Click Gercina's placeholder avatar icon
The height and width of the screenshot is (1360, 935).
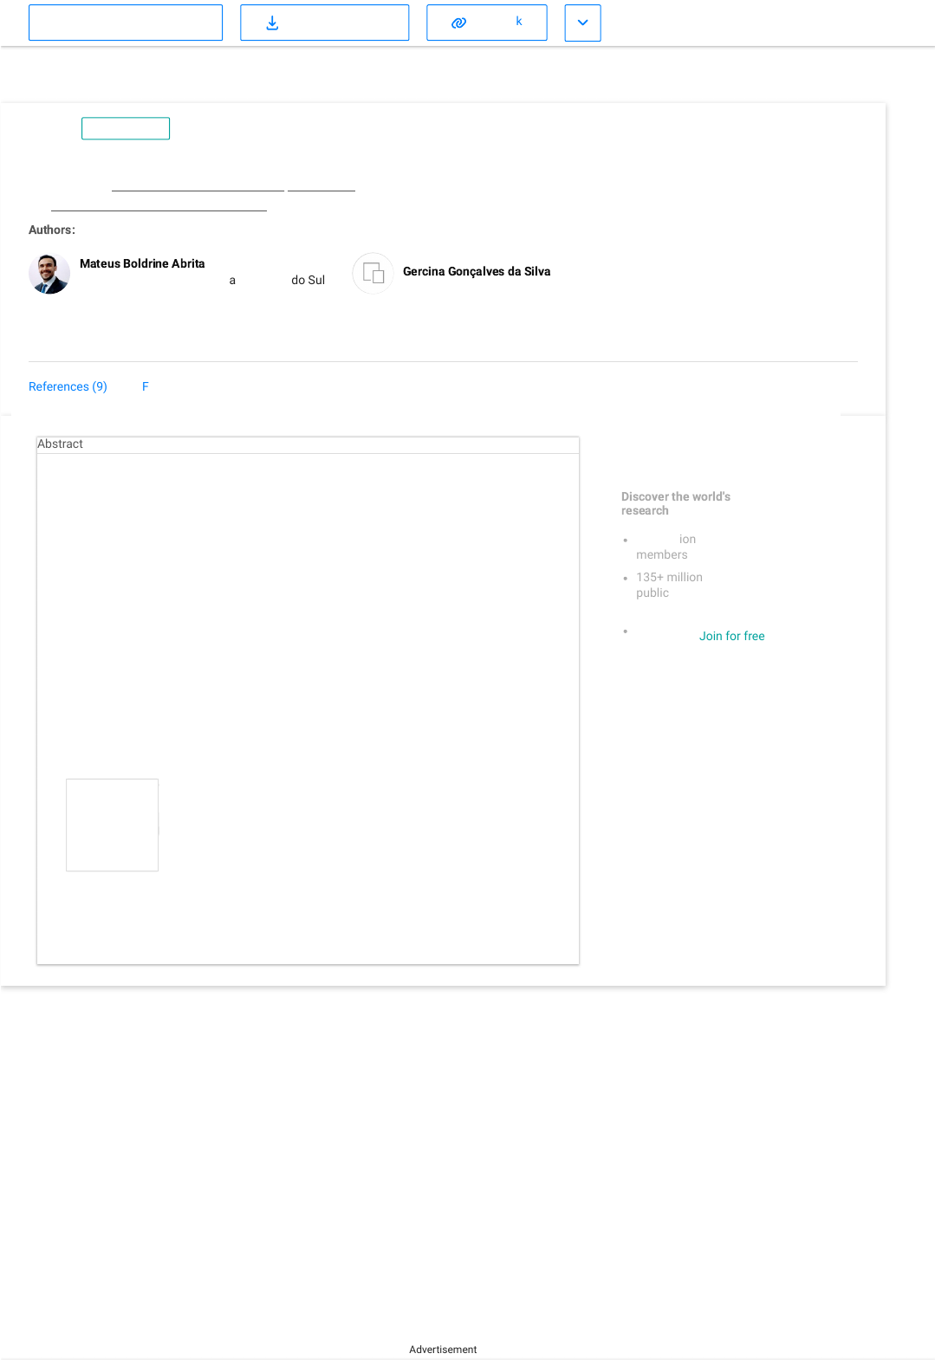[373, 274]
